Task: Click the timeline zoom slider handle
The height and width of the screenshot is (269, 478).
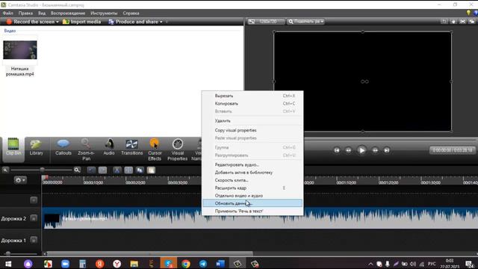Action: 43,170
